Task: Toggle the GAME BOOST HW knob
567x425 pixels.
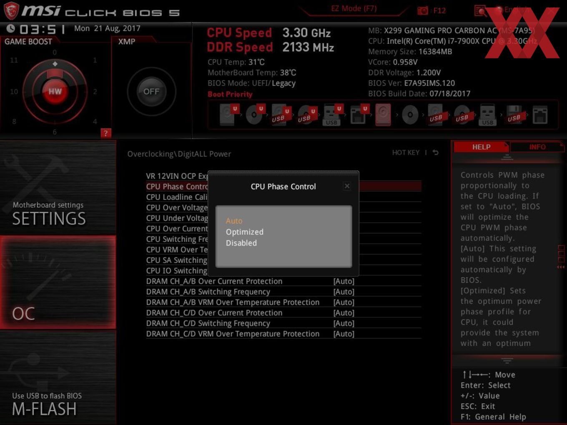Action: point(55,91)
